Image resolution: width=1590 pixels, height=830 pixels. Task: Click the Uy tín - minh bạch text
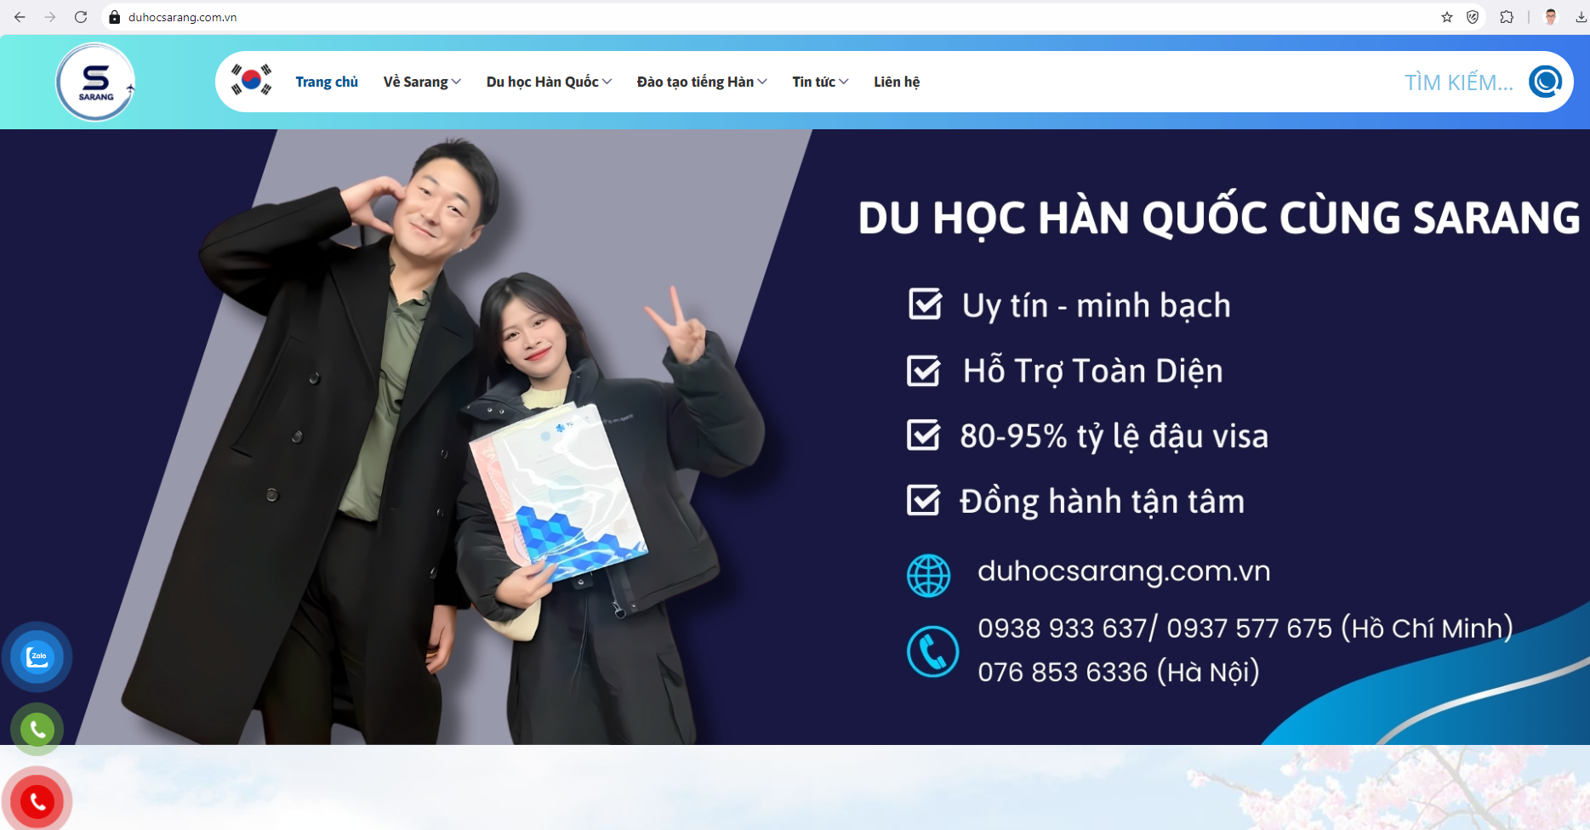coord(1097,305)
